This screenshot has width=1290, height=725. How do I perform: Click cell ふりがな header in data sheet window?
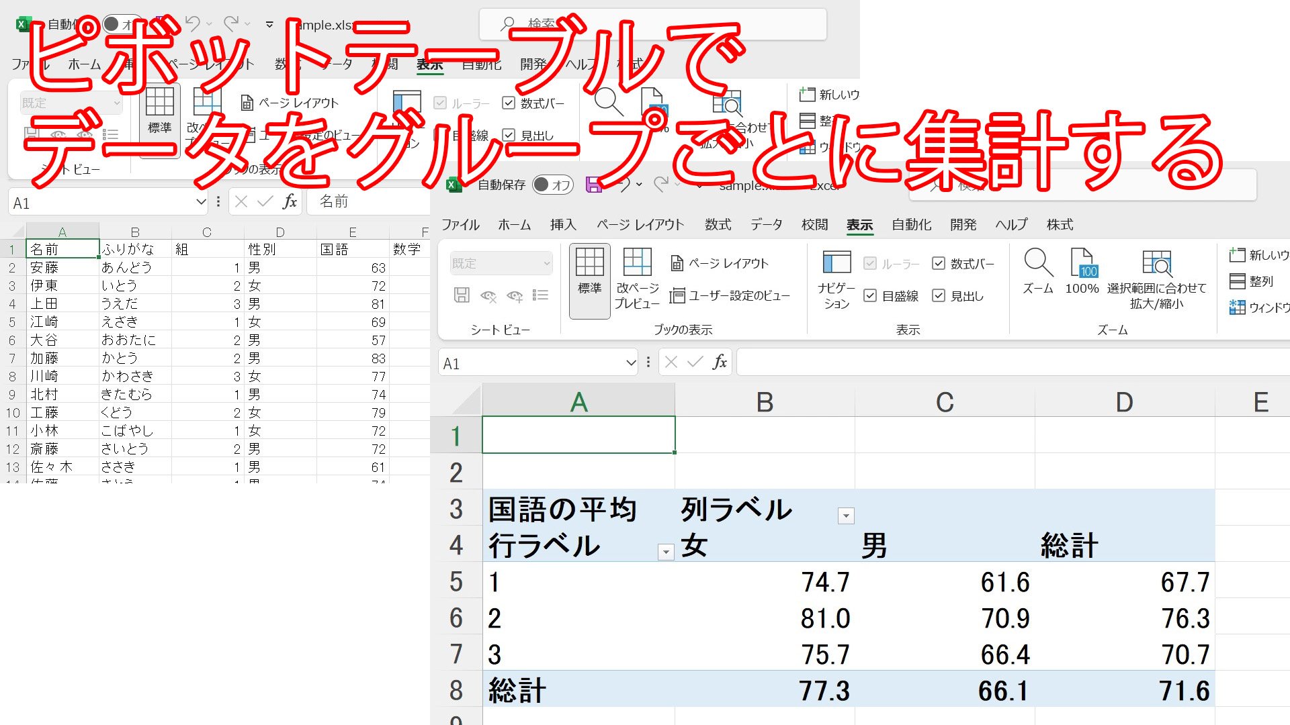[x=135, y=249]
